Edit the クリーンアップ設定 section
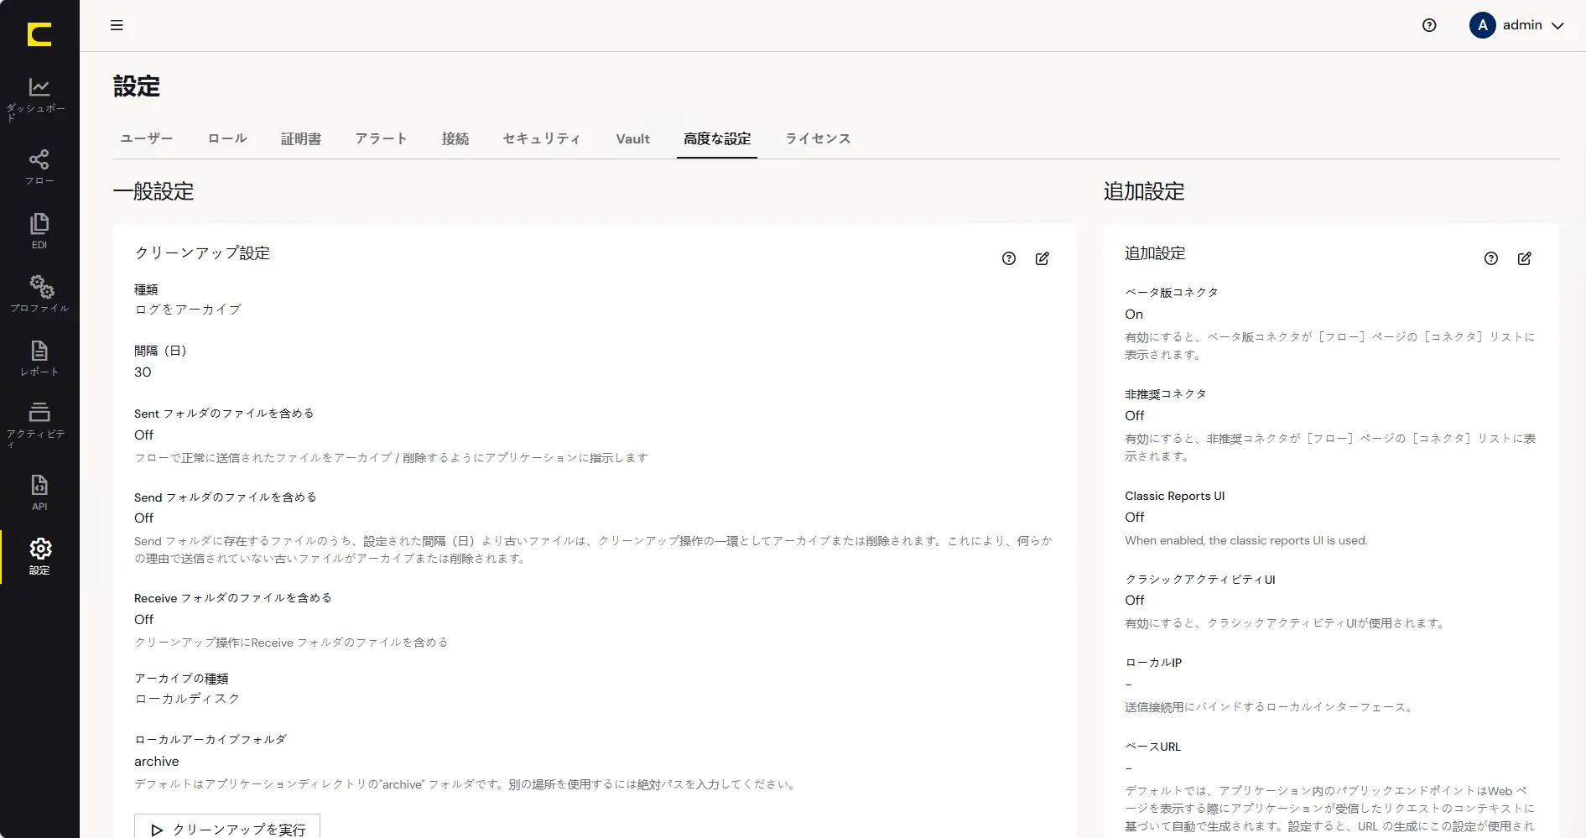The width and height of the screenshot is (1586, 838). 1043,258
